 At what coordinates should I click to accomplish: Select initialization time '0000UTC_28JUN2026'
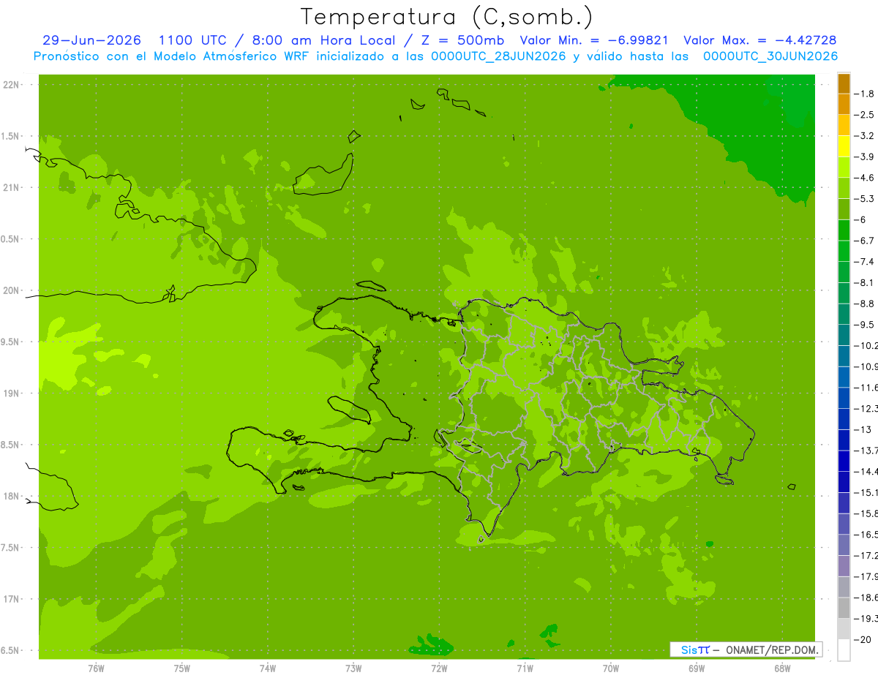499,56
